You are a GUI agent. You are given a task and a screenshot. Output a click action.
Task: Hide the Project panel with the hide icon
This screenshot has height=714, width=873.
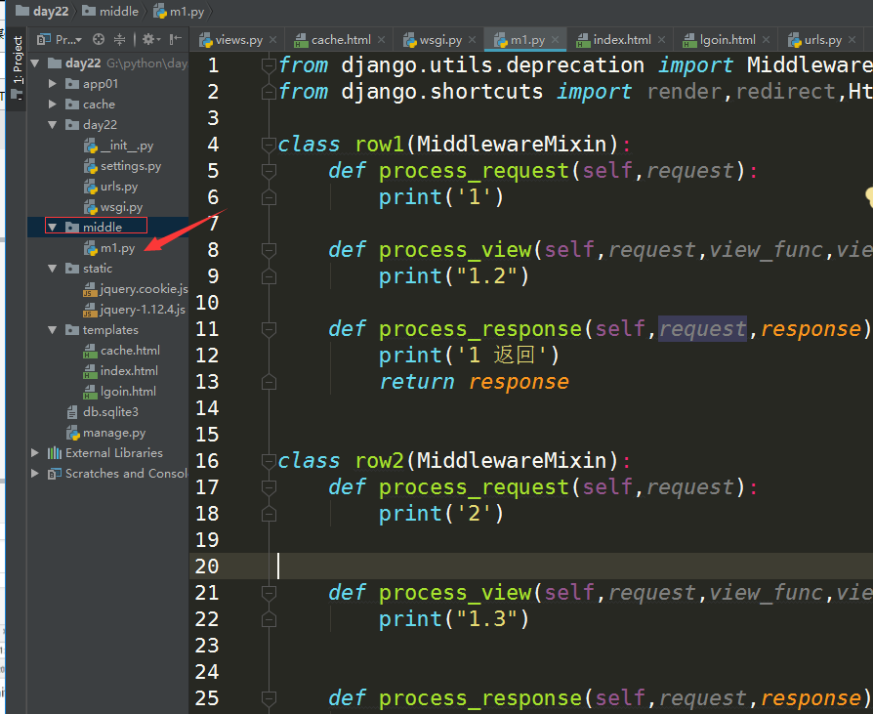[x=176, y=39]
